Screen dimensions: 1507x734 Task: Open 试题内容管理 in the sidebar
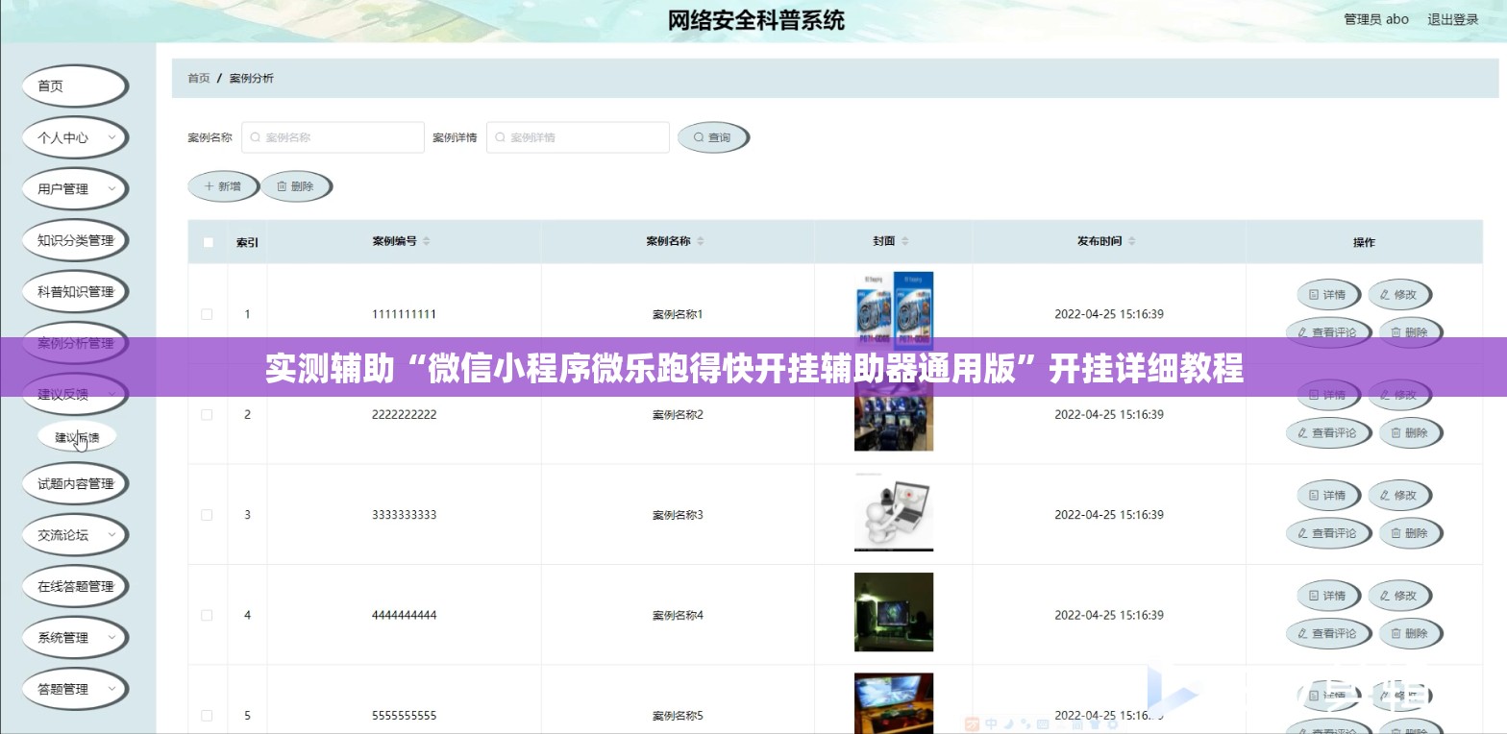point(74,483)
